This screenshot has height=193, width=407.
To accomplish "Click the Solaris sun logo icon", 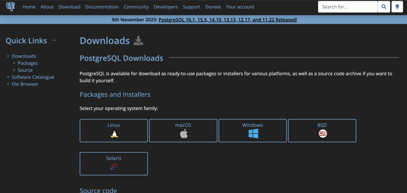I will click(114, 166).
